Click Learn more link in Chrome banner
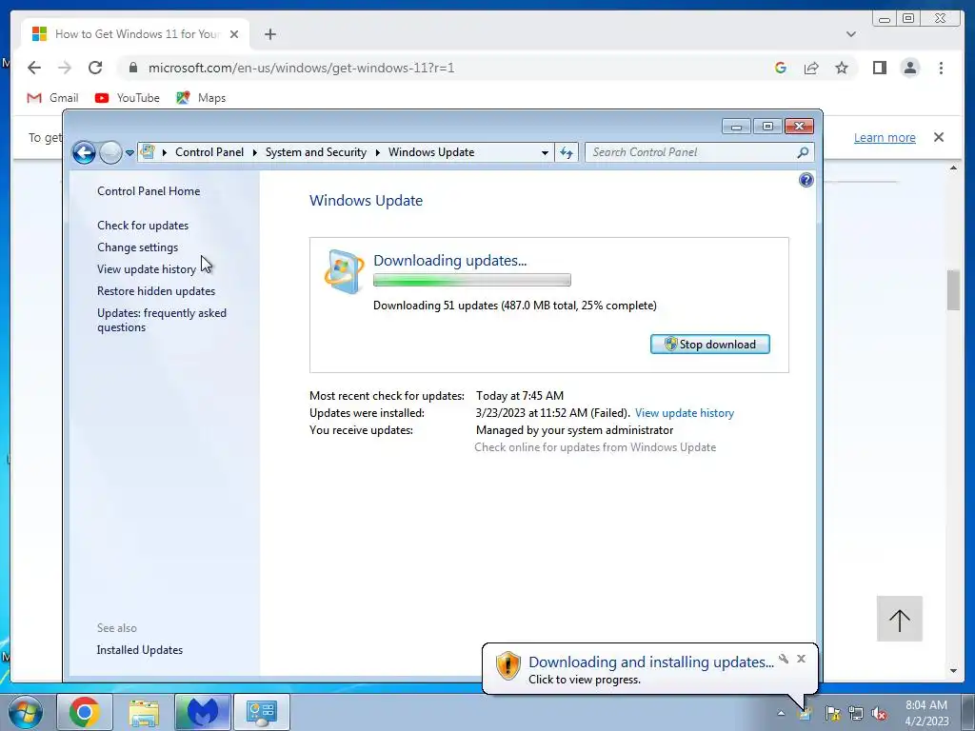The width and height of the screenshot is (975, 731). [x=885, y=137]
